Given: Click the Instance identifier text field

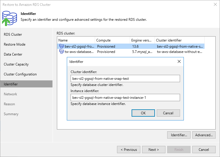Looking at the screenshot, I should (125, 97).
